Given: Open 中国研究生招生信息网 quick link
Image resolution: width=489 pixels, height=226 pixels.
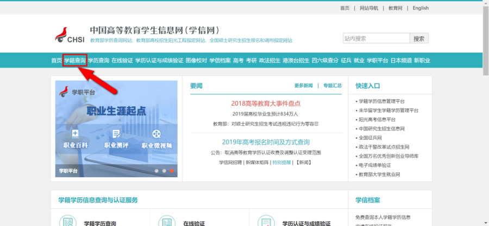Looking at the screenshot, I should click(382, 128).
